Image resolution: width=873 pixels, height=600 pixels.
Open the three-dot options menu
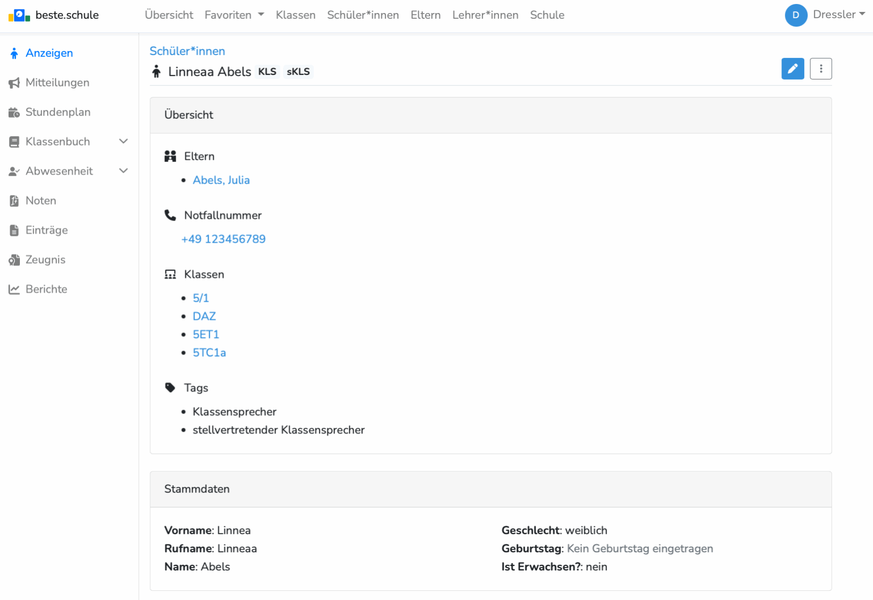tap(821, 69)
